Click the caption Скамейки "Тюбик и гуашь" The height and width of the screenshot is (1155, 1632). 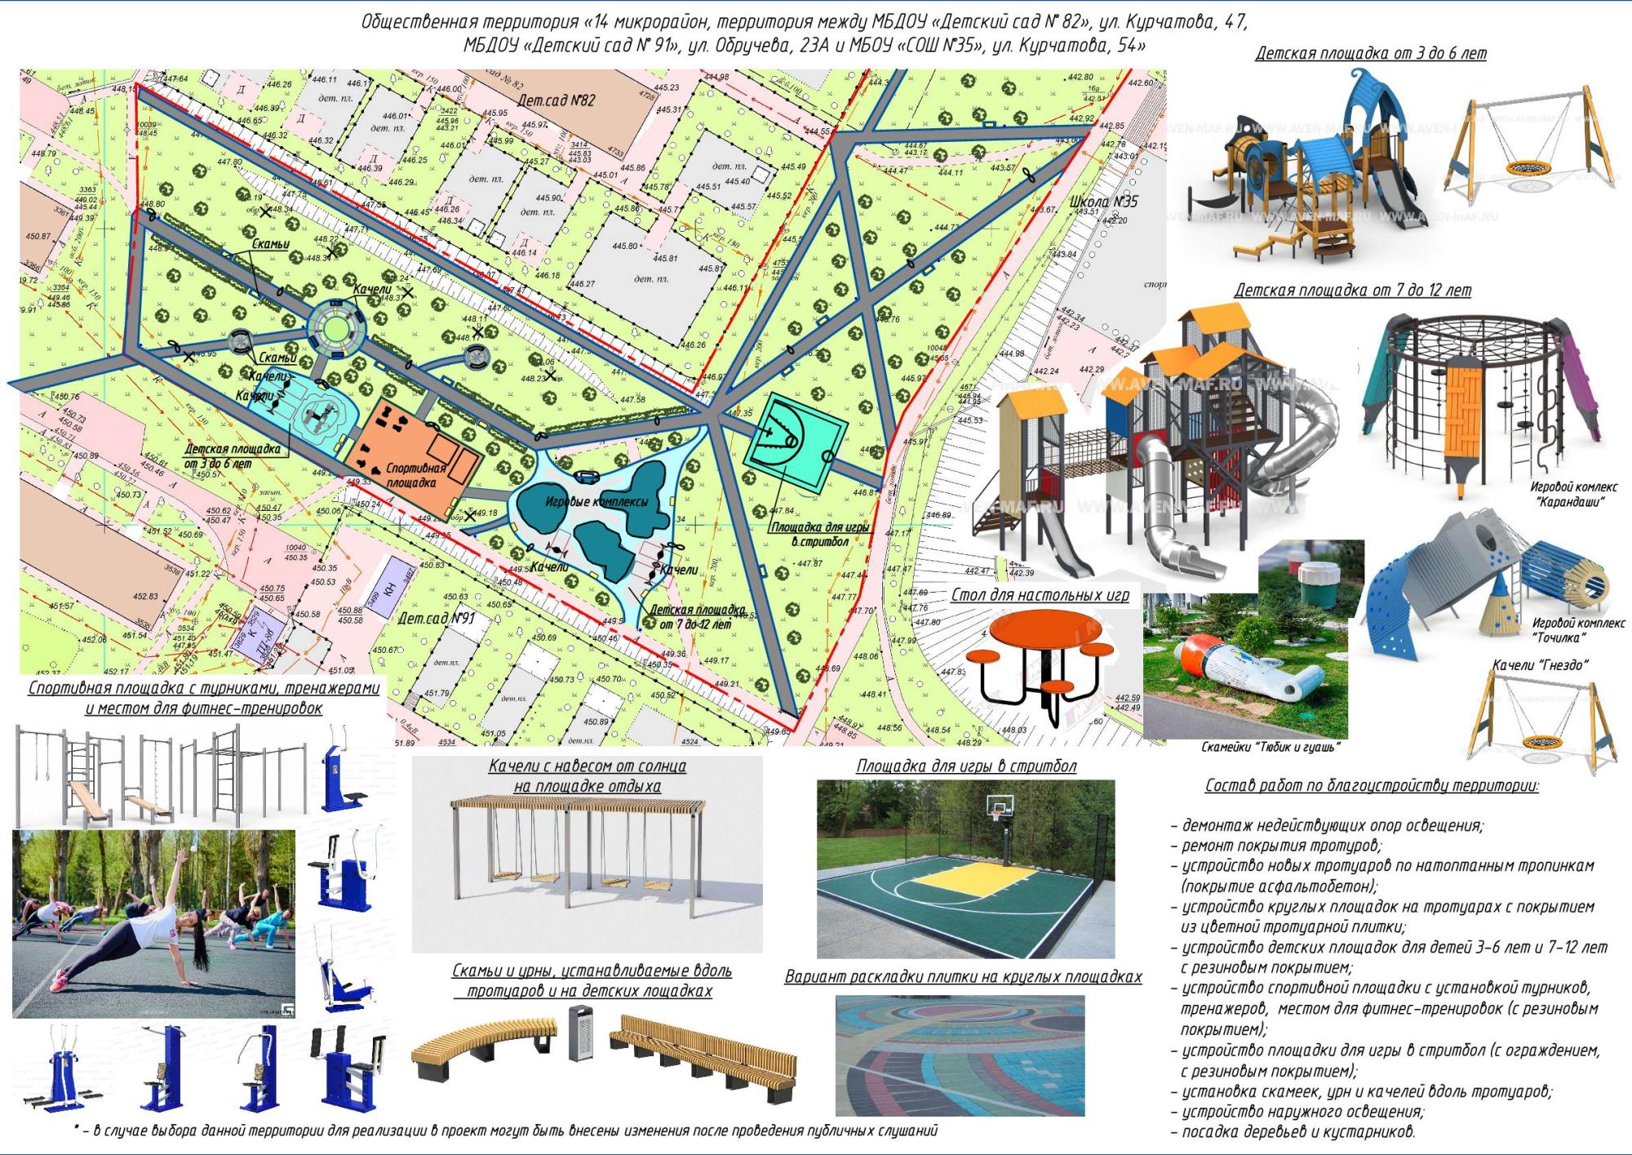pyautogui.click(x=1271, y=747)
